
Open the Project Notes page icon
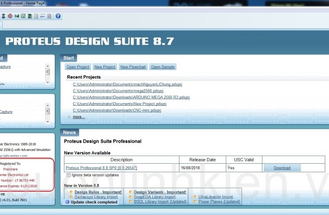coord(49,16)
